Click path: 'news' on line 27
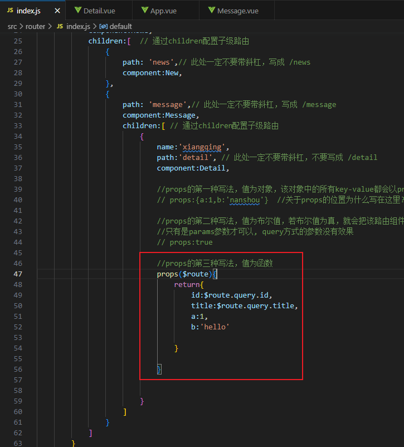The image size is (404, 447). 150,62
